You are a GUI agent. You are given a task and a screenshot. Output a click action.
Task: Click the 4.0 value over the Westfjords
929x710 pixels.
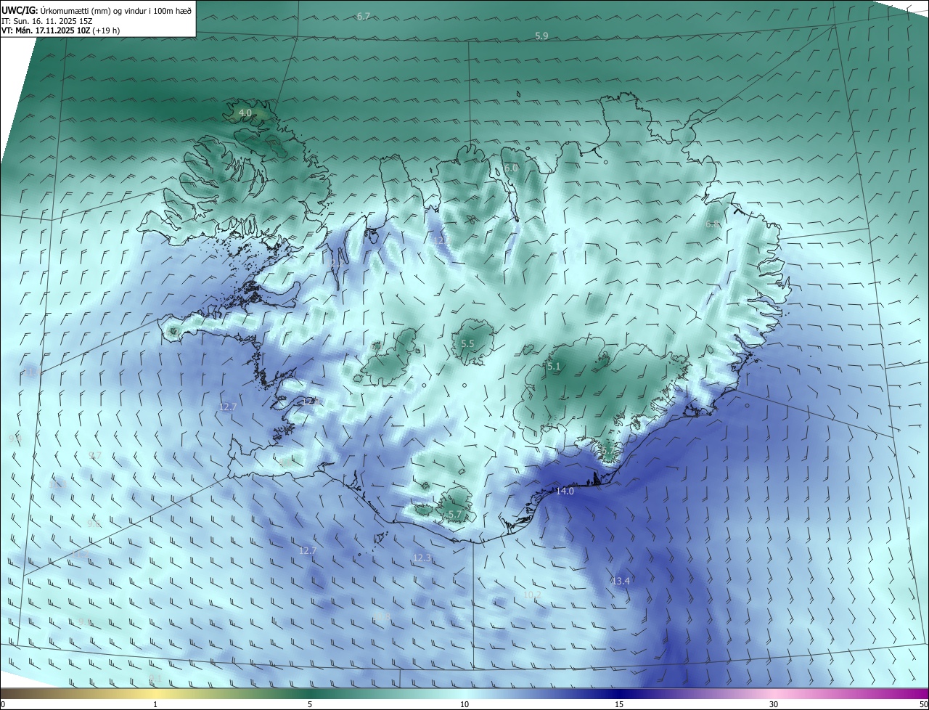point(245,113)
